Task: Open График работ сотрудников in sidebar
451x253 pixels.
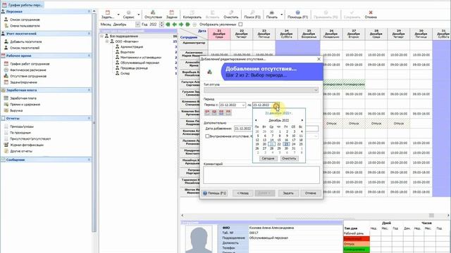Action: tap(27, 64)
